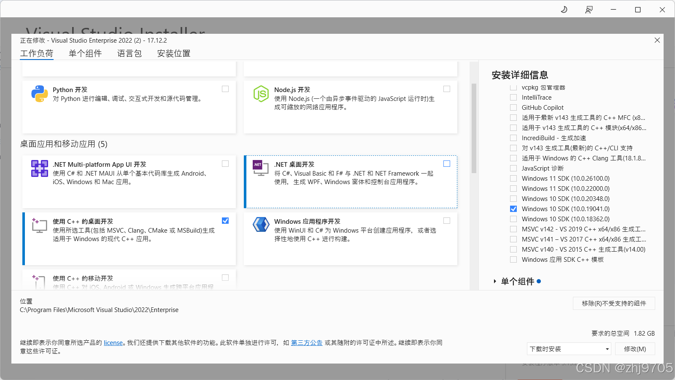The height and width of the screenshot is (380, 675).
Task: Switch to the 安装位置 tab
Action: click(174, 54)
